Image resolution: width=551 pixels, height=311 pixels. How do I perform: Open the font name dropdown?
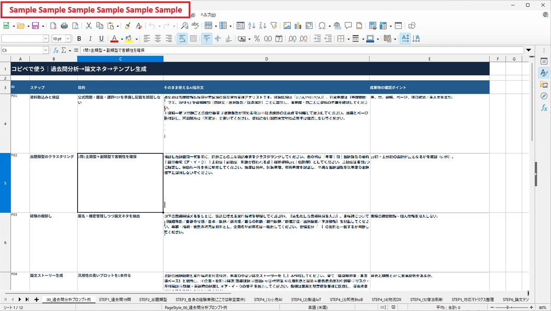pos(46,39)
